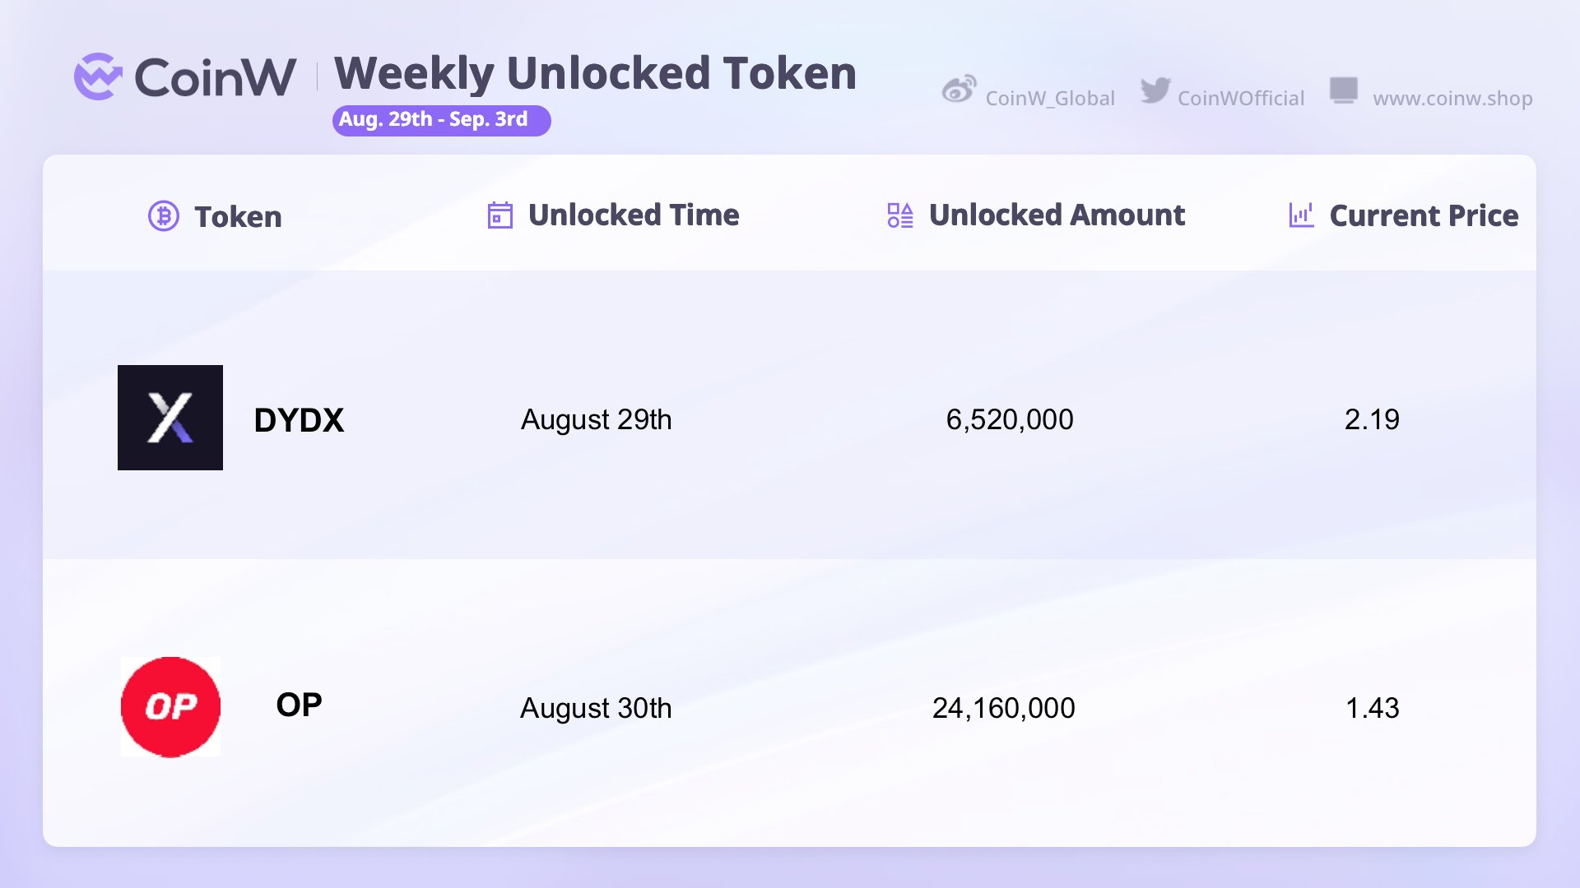1580x888 pixels.
Task: Click the calendar icon beside Unlocked Time
Action: click(x=500, y=215)
